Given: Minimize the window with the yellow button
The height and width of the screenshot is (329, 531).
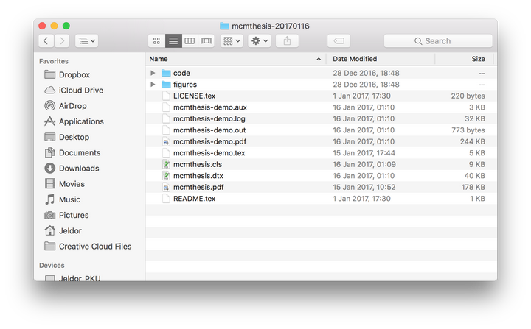Looking at the screenshot, I should point(54,26).
